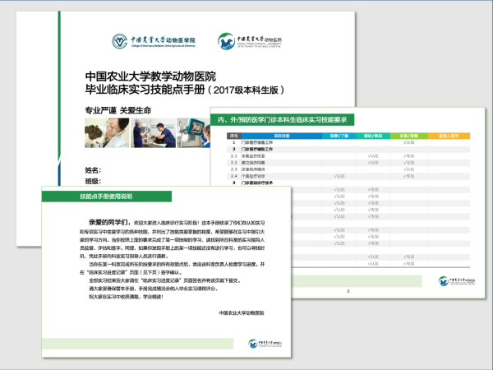Click '√认知' mark in row 2.4
This screenshot has width=493, height=370.
click(x=339, y=176)
